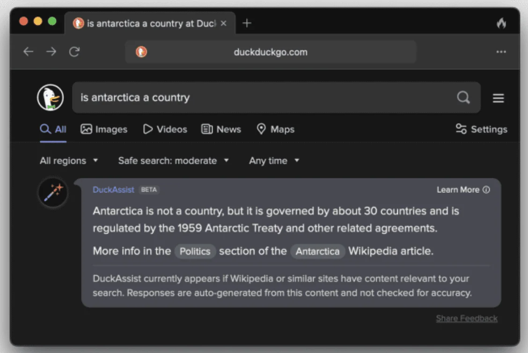Open the search Settings
Image resolution: width=528 pixels, height=353 pixels.
(x=482, y=129)
